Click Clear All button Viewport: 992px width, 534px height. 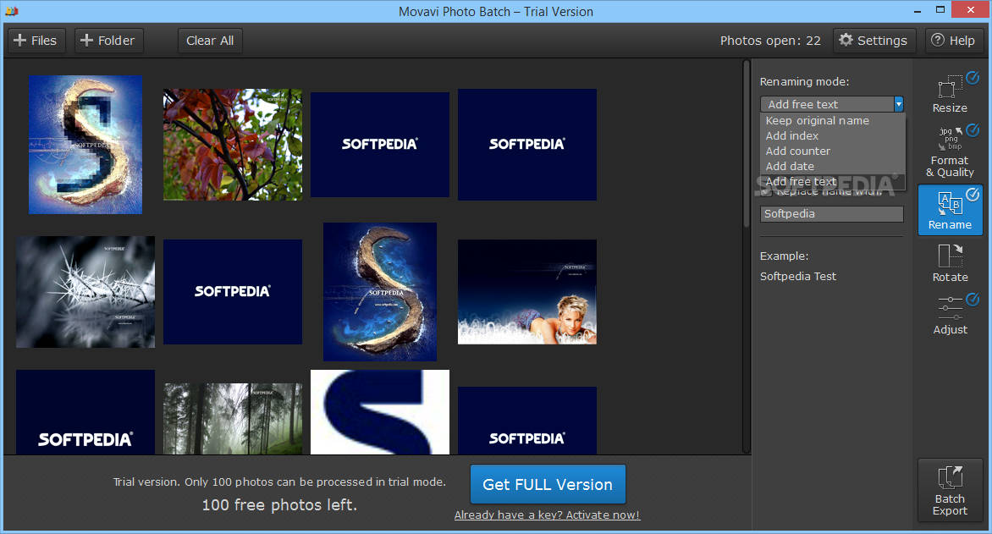(x=210, y=41)
